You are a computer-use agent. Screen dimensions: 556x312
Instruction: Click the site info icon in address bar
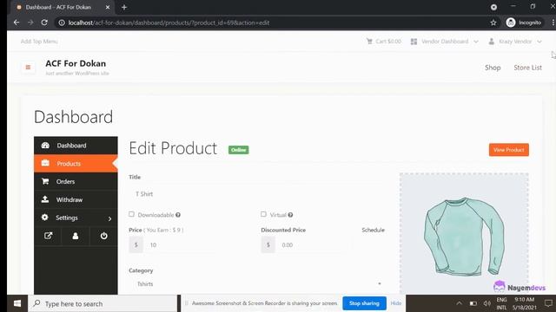(62, 23)
